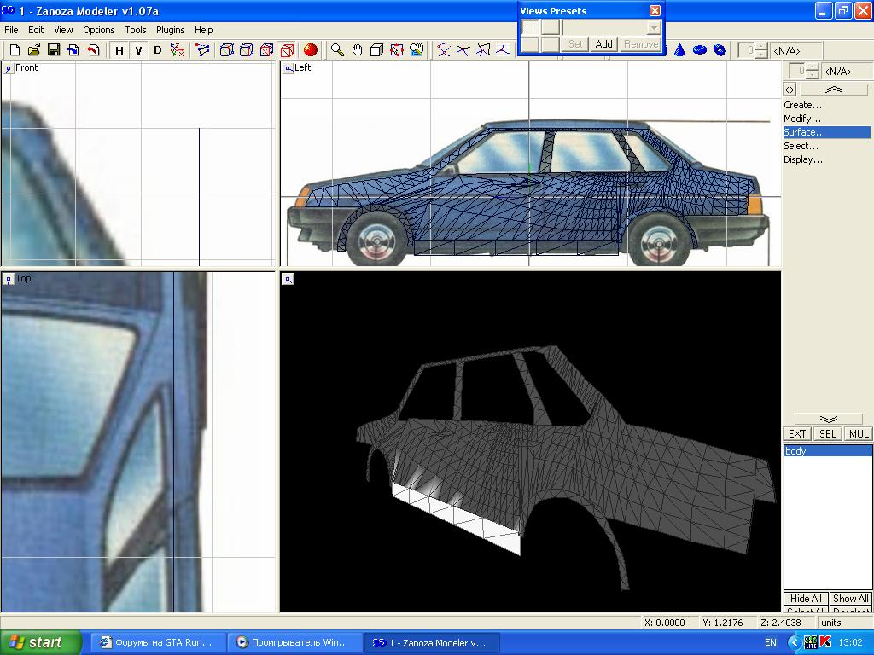Image resolution: width=874 pixels, height=655 pixels.
Task: Select the magnifying glass Zoom tool
Action: pos(338,50)
